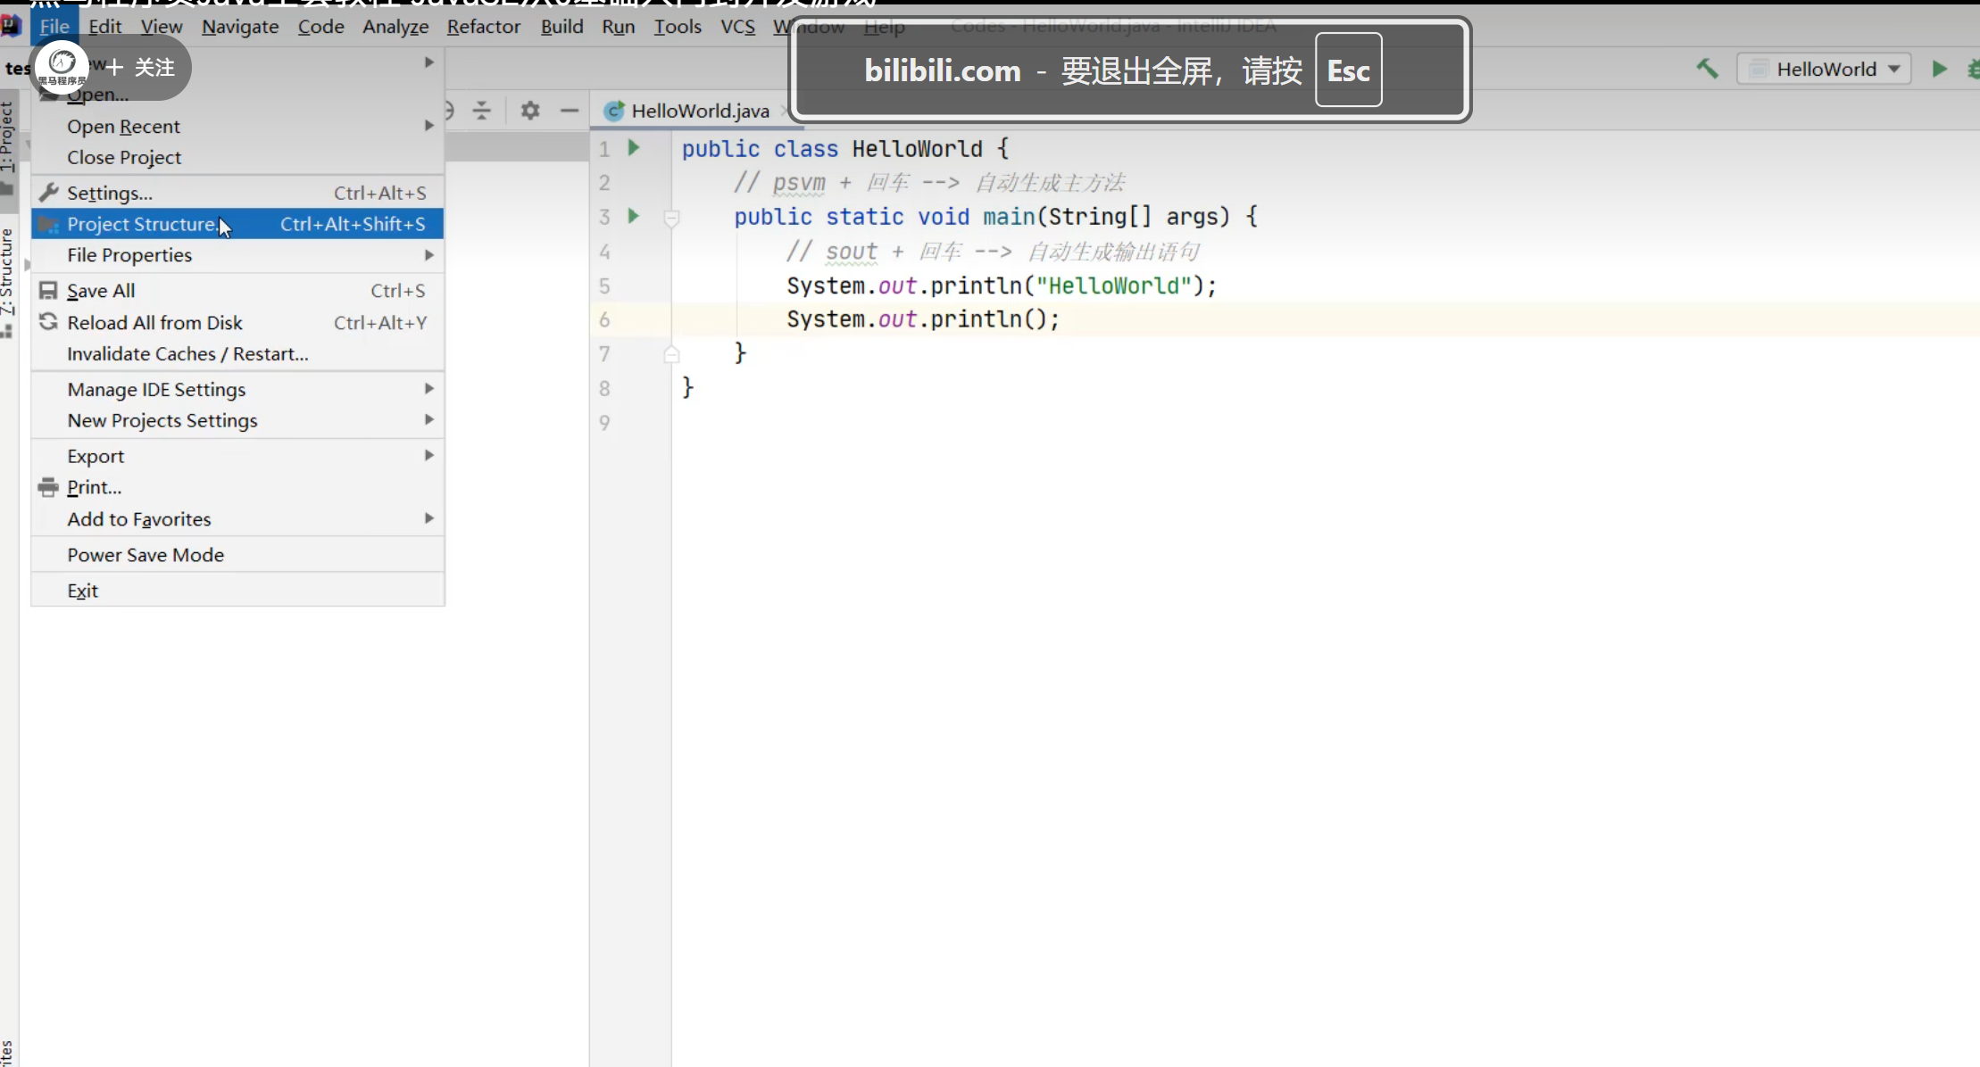
Task: Switch to the HelloWorld.java editor tab
Action: 699,111
